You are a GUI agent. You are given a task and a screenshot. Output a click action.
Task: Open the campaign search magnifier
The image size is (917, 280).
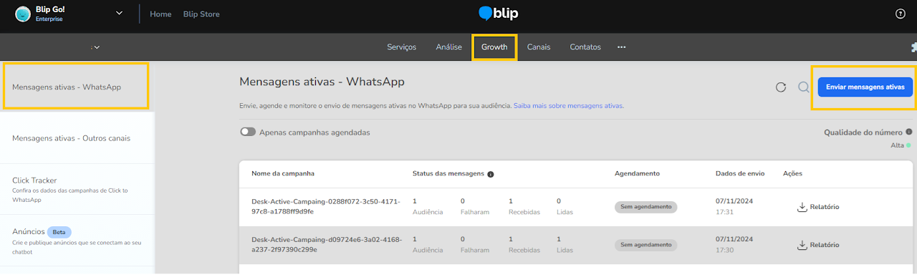pos(804,87)
